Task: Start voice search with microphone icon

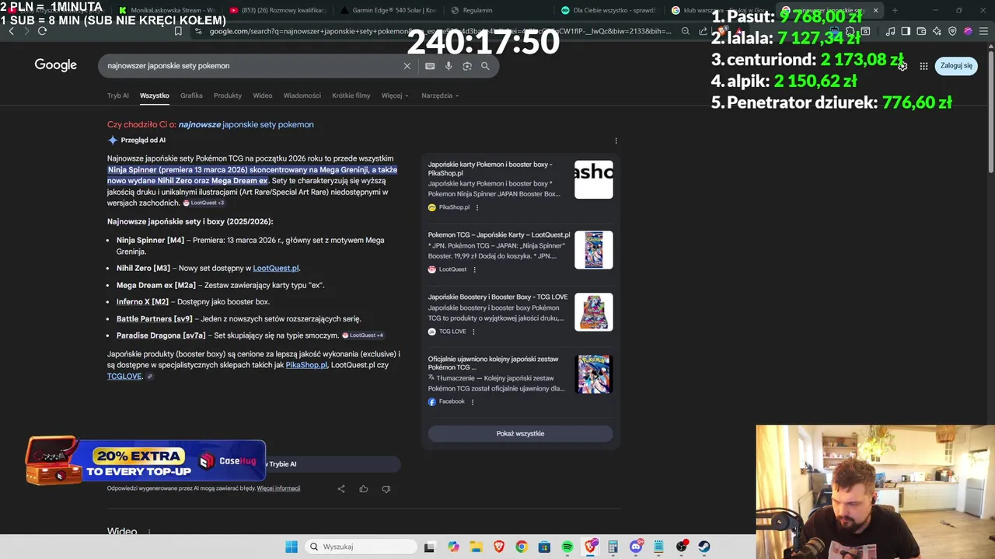Action: [x=449, y=66]
